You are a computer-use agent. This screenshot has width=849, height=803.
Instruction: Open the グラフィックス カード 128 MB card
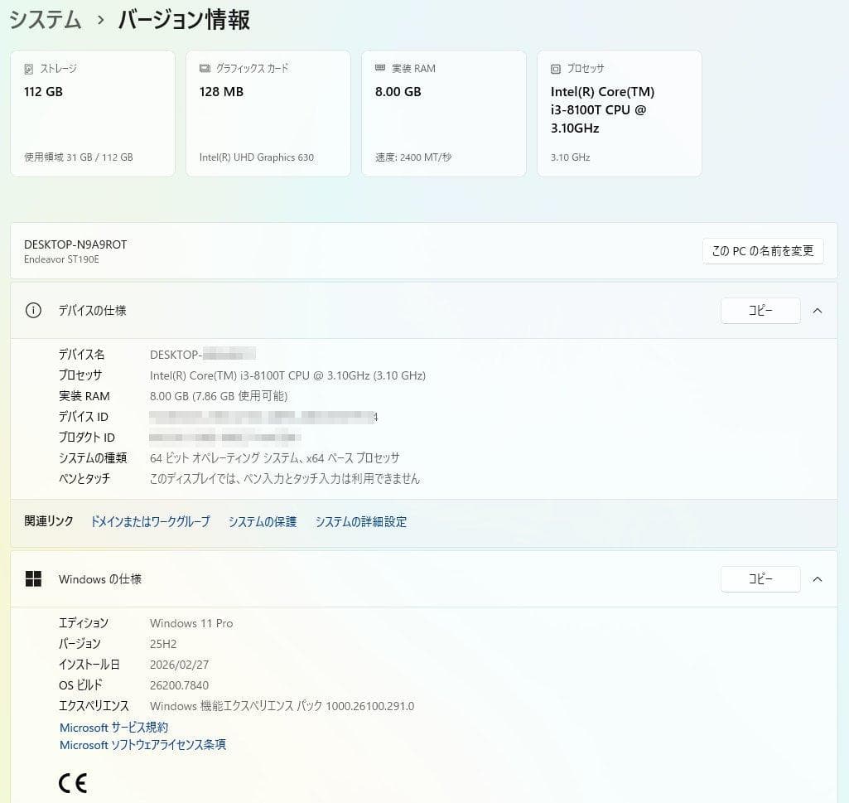pos(268,114)
